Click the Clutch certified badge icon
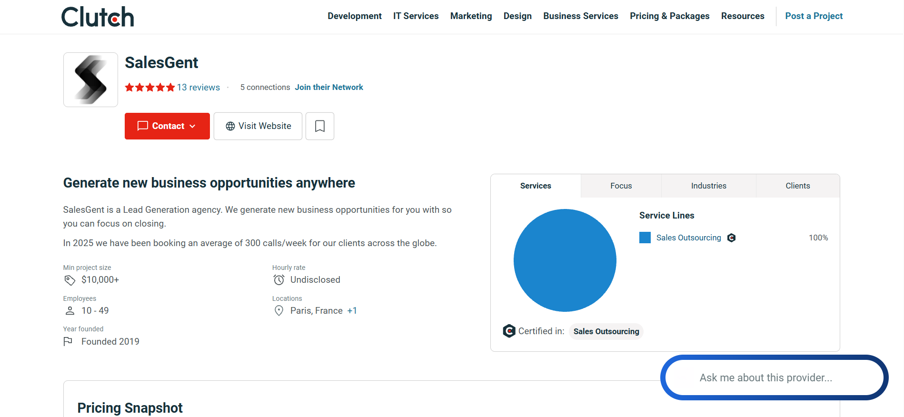904x417 pixels. pos(509,331)
